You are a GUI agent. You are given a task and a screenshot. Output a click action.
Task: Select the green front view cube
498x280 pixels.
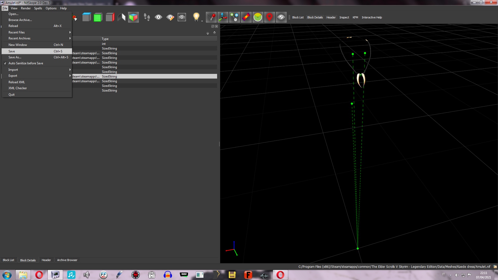pyautogui.click(x=98, y=17)
